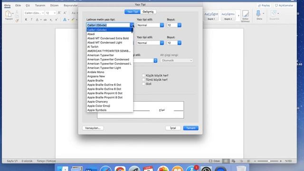Click the İptal button
This screenshot has width=304, height=171.
[173, 128]
